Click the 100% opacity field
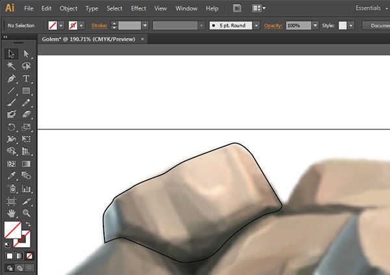Image resolution: width=390 pixels, height=275 pixels. point(298,25)
